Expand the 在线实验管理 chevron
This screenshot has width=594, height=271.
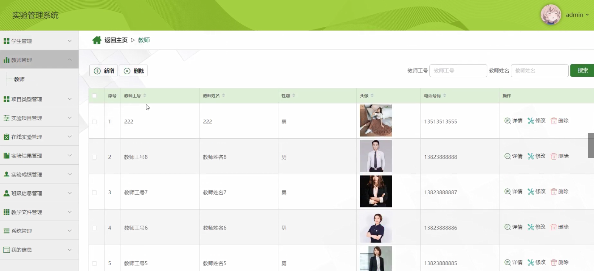click(70, 137)
